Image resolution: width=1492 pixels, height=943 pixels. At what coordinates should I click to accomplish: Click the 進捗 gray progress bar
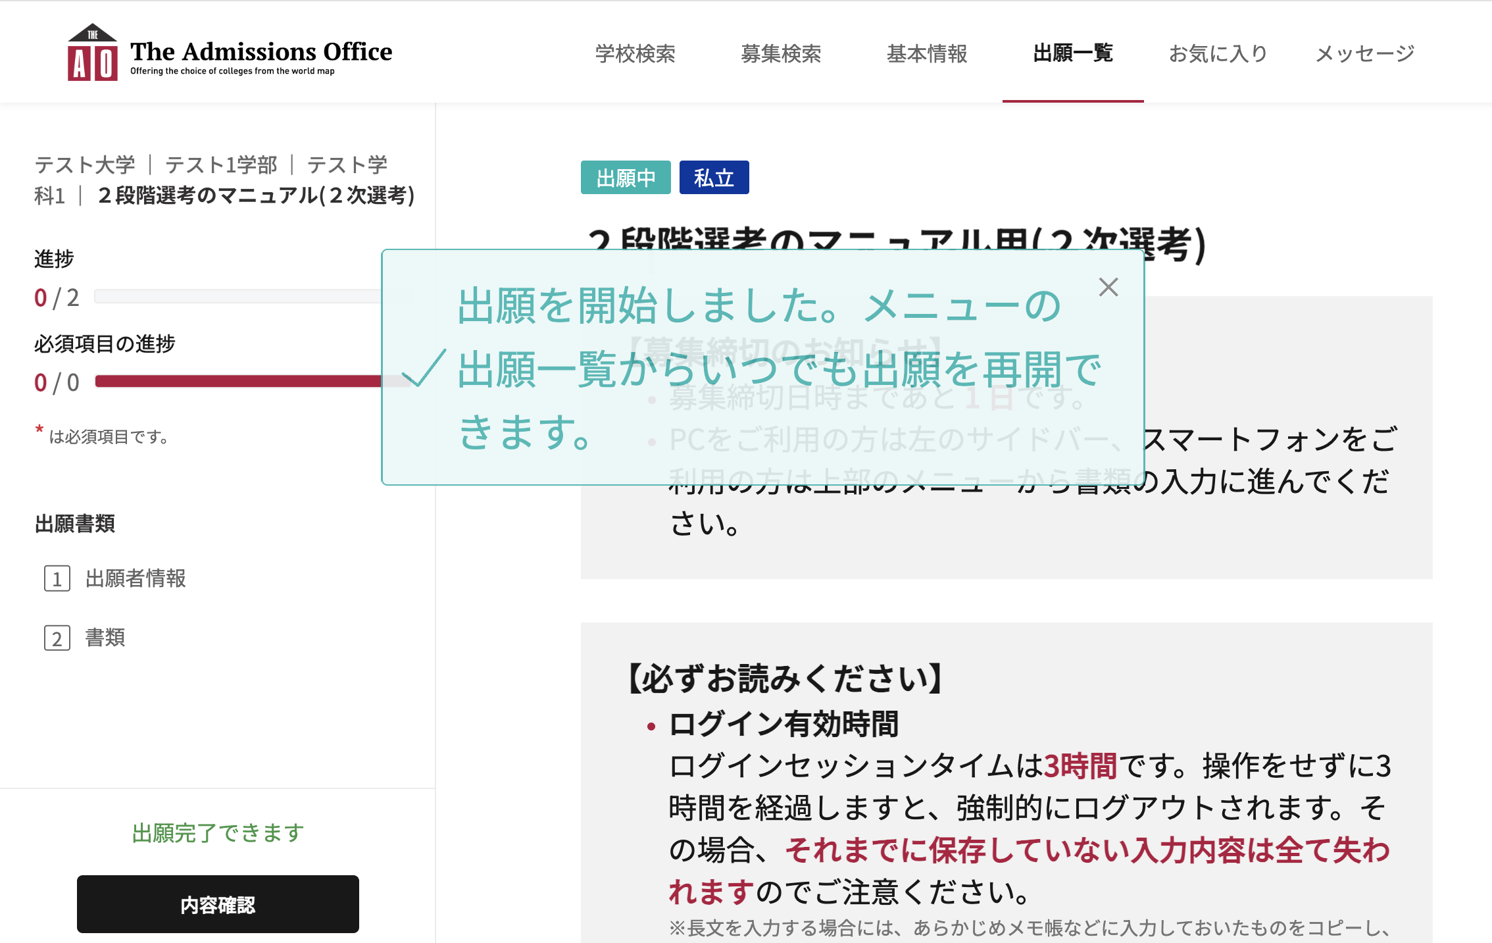(x=237, y=297)
